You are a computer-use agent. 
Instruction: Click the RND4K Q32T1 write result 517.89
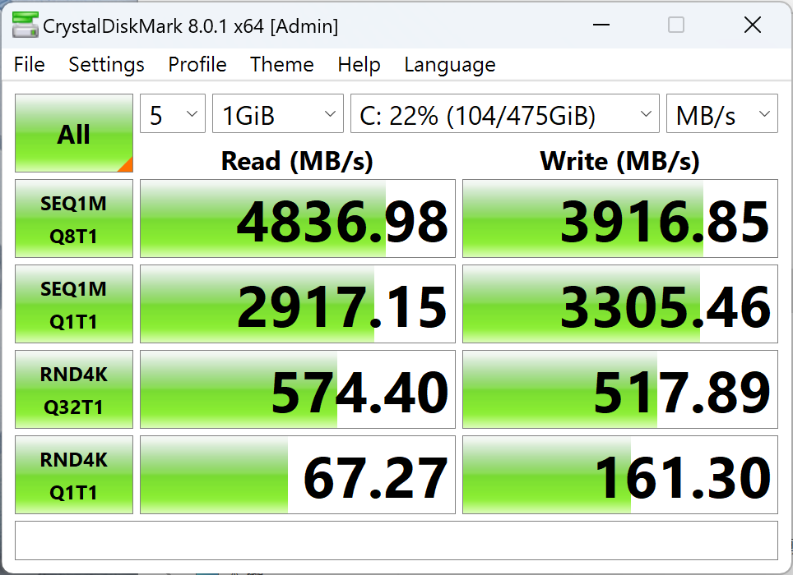click(x=620, y=389)
